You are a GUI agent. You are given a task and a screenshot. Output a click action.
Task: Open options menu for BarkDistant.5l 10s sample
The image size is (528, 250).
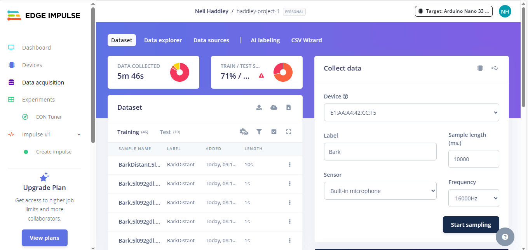[x=290, y=165]
